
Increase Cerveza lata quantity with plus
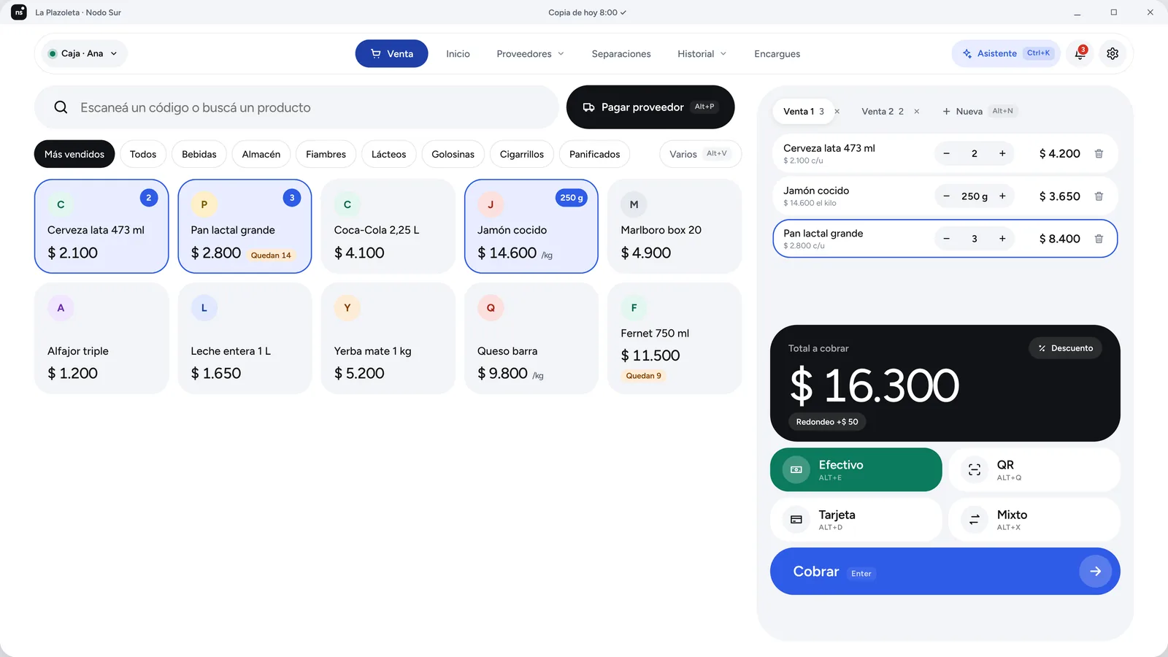1002,153
